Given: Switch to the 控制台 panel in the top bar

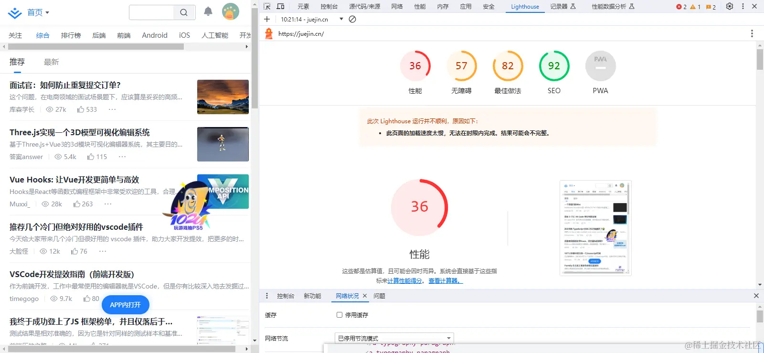Looking at the screenshot, I should coord(329,7).
